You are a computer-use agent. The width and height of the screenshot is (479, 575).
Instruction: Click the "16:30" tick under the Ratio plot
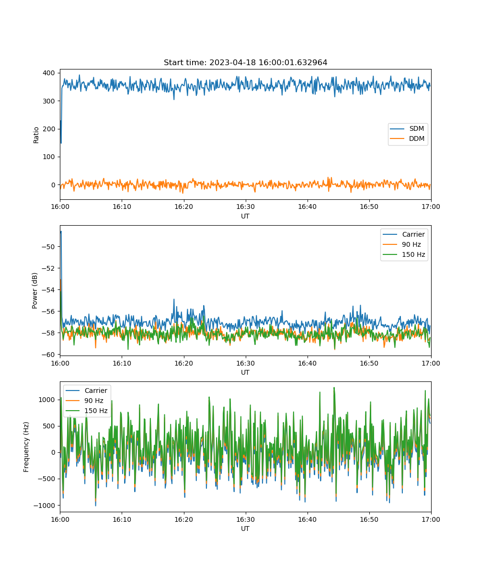click(x=246, y=207)
